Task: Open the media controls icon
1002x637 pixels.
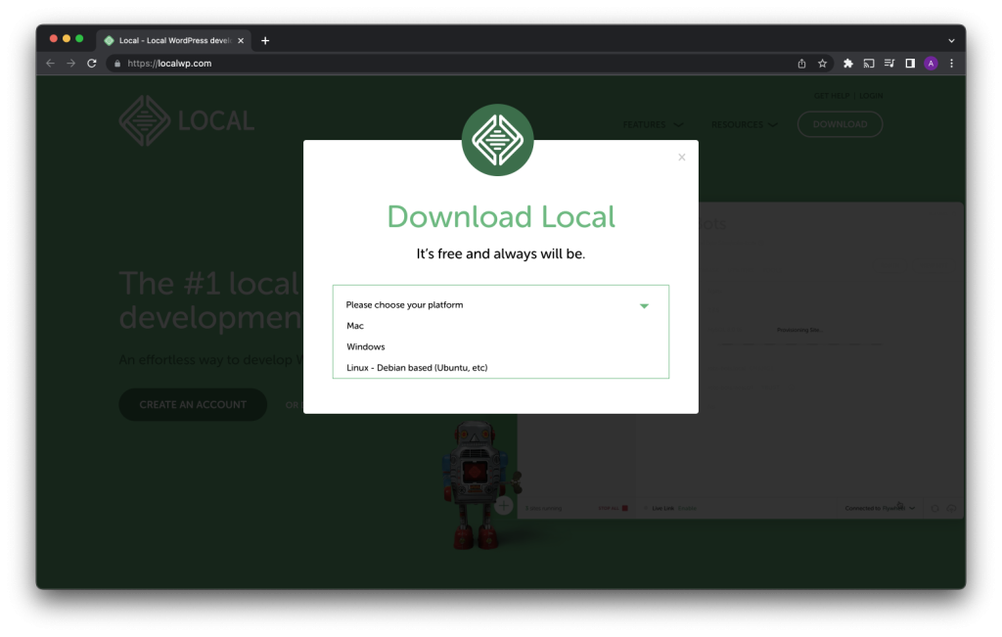Action: [x=889, y=64]
